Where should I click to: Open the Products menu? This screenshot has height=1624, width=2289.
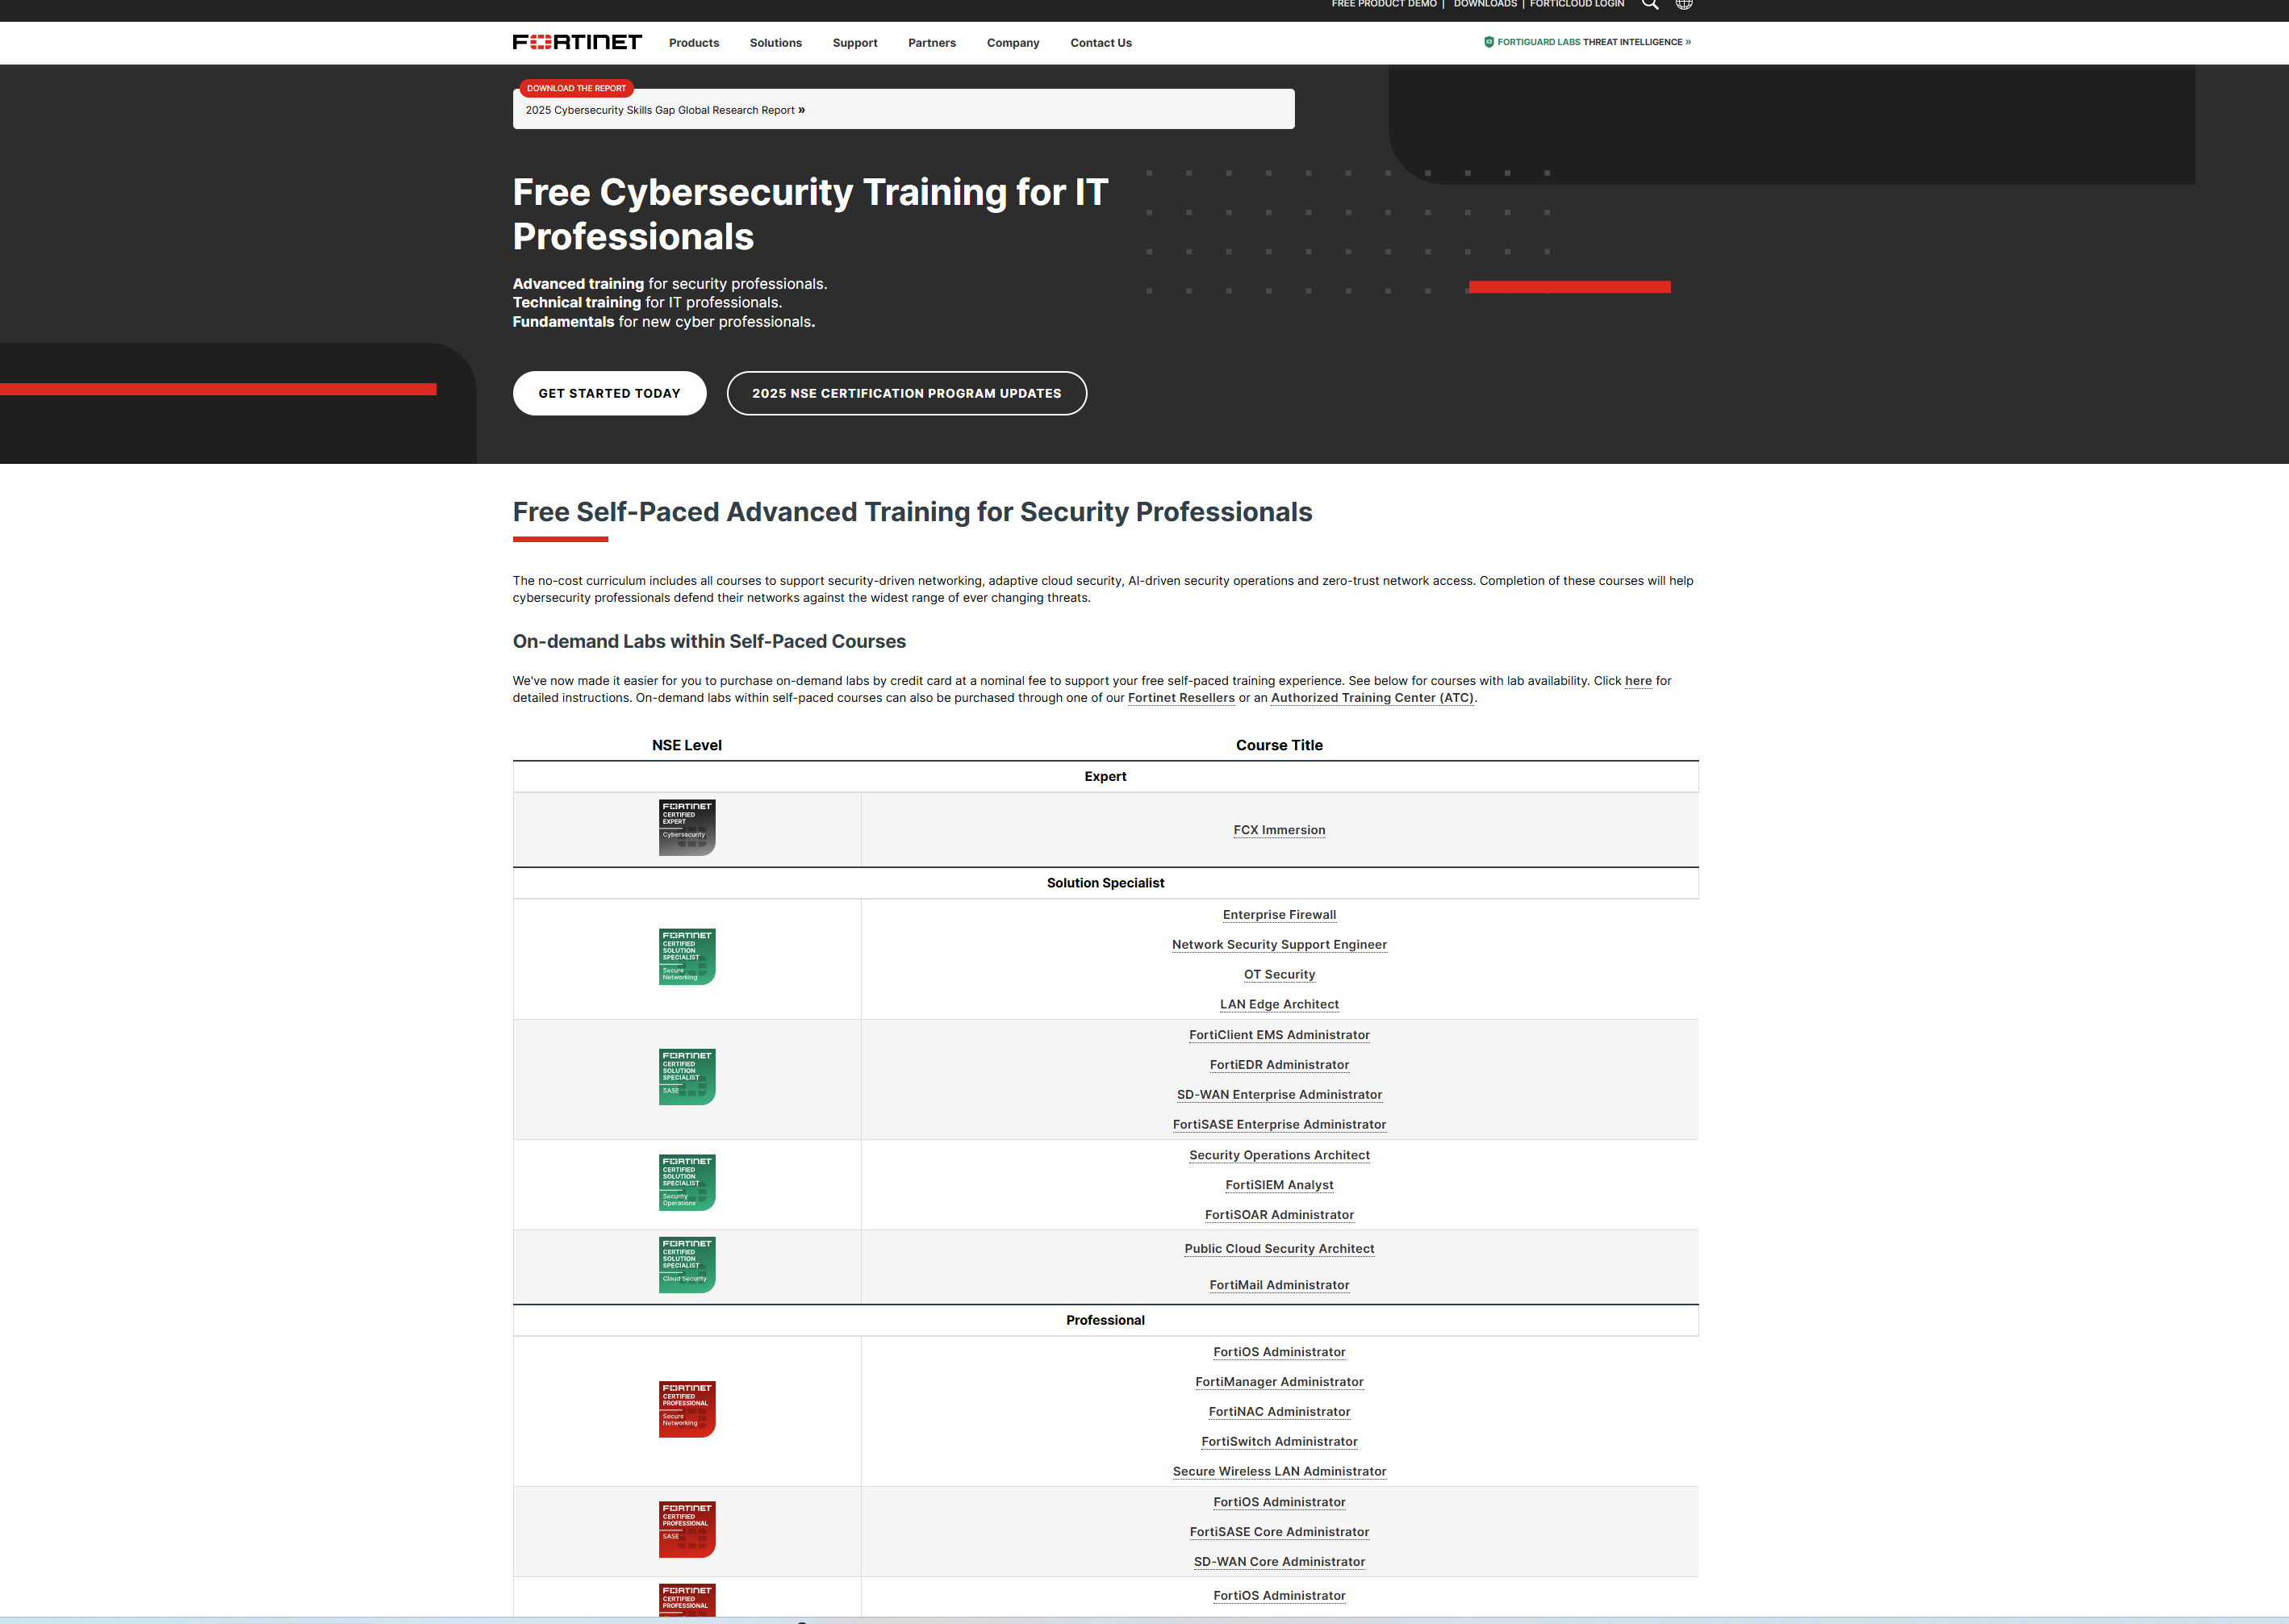click(x=694, y=43)
